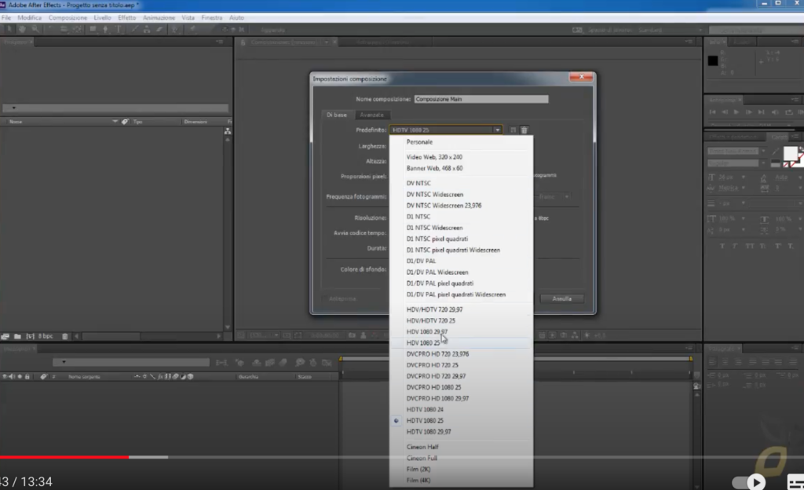Click the play button in Anteprima panel
This screenshot has height=490, width=804.
click(736, 112)
